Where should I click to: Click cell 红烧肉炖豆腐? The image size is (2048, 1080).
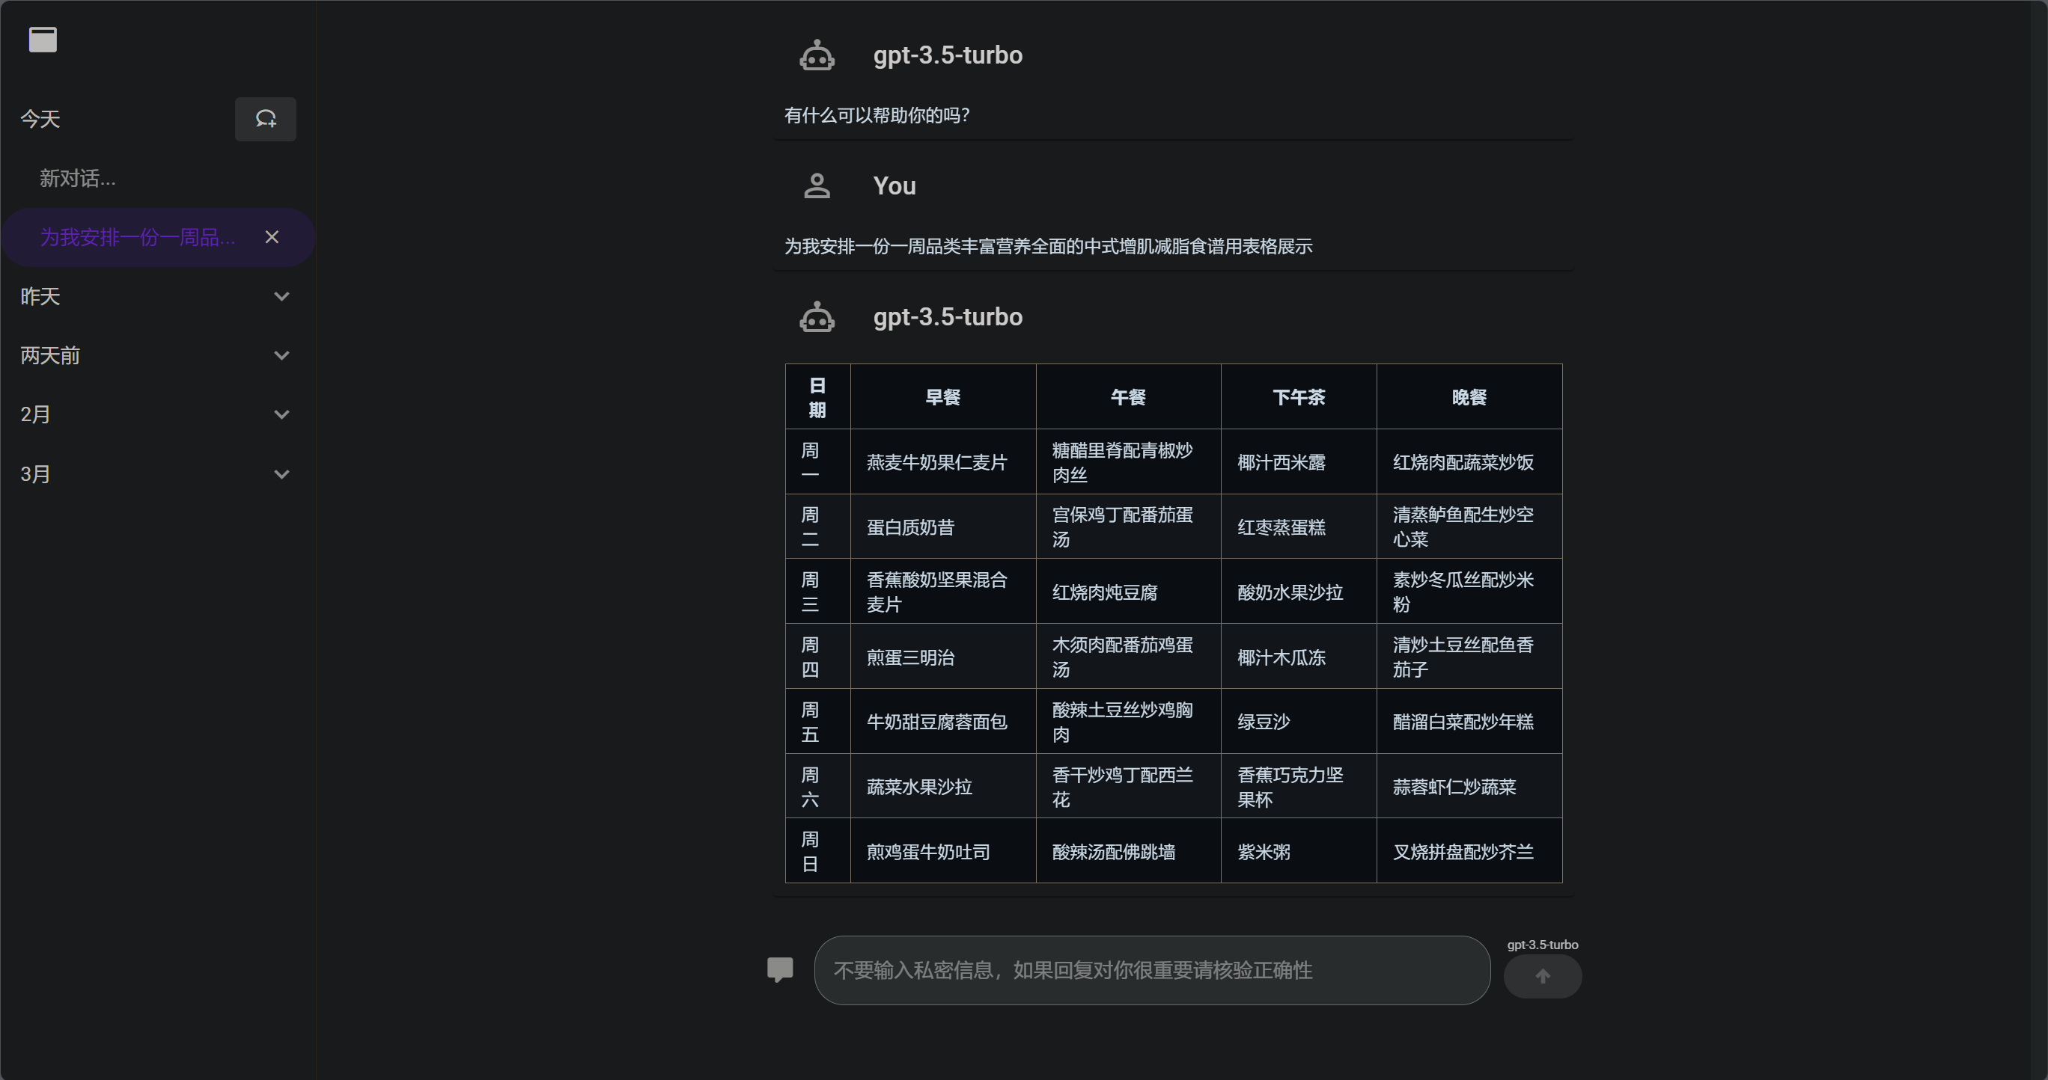point(1128,592)
